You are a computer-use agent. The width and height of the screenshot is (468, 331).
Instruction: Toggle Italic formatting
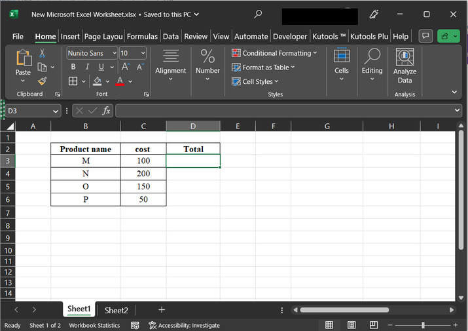87,67
